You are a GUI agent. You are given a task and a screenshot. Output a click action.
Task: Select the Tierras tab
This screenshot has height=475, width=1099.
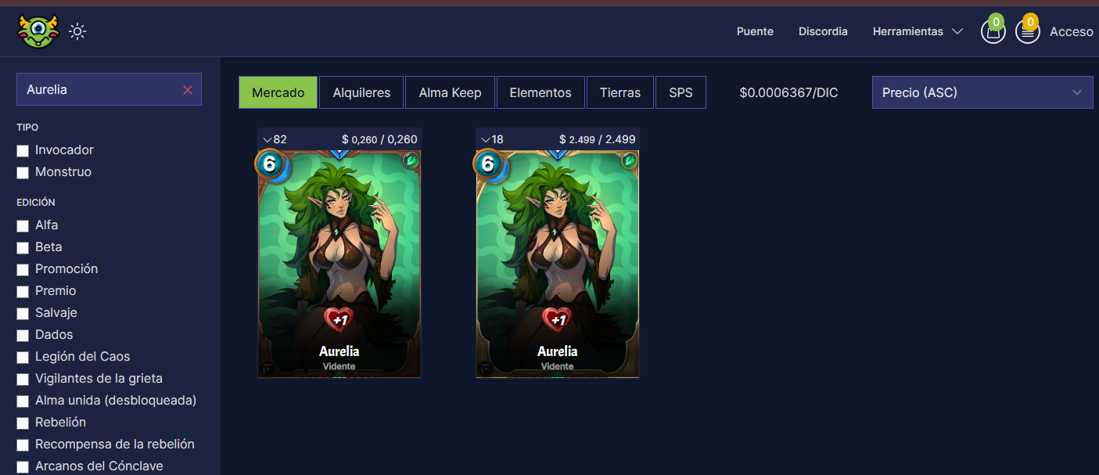(x=620, y=92)
